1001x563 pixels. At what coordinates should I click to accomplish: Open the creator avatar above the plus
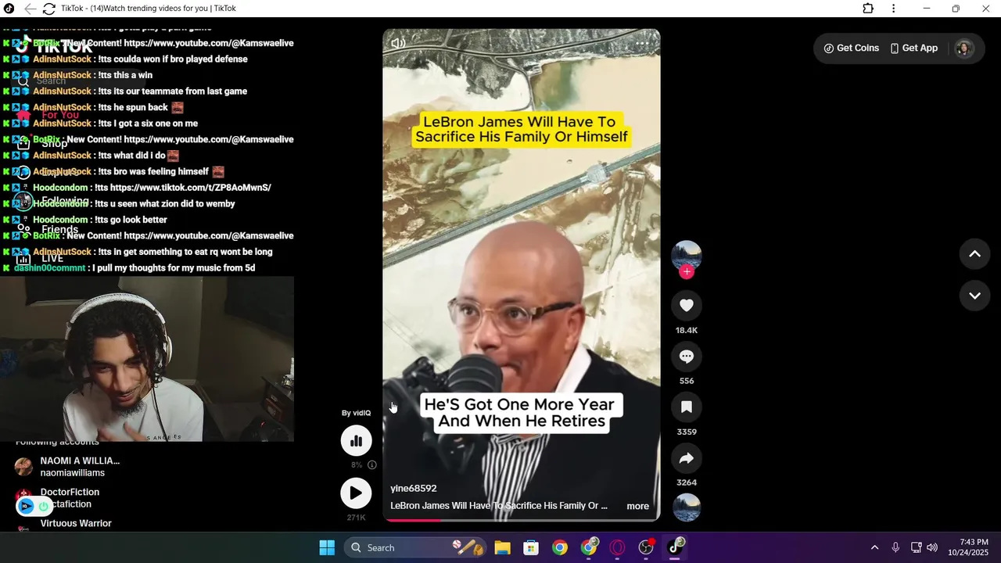(x=687, y=255)
